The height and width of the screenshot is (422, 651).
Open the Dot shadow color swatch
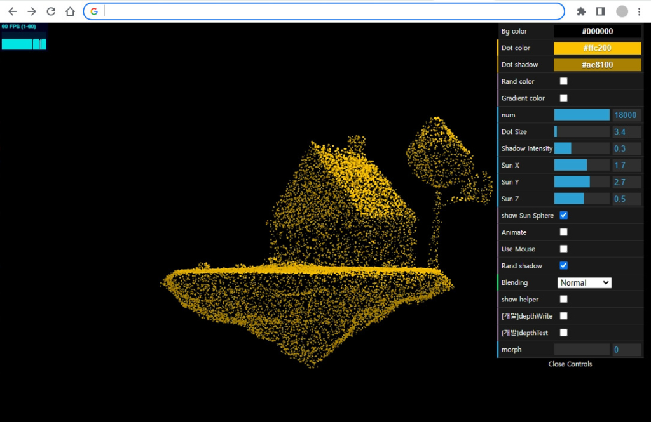[x=597, y=65]
